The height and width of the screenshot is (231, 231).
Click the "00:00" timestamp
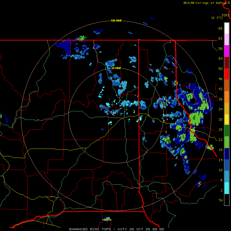pos(158,229)
